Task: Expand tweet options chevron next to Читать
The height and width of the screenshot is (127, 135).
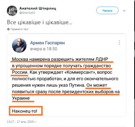Action: [124, 11]
